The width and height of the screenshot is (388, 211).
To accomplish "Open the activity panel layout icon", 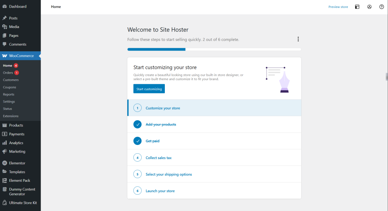I will (357, 7).
